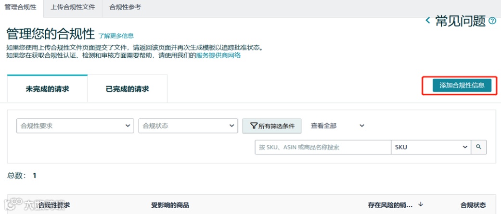
Task: Collapse panel using chevron beside 常见问题
Action: tap(427, 21)
